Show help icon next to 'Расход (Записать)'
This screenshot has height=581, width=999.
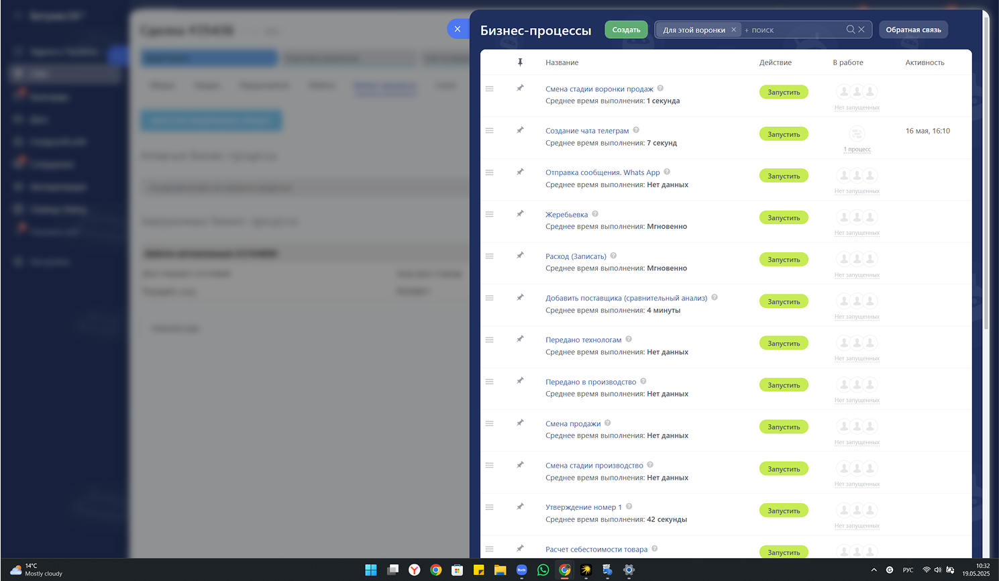coord(613,256)
